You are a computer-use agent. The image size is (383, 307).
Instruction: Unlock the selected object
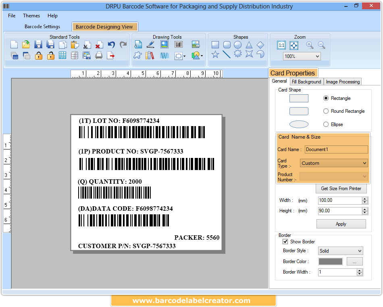click(50, 56)
